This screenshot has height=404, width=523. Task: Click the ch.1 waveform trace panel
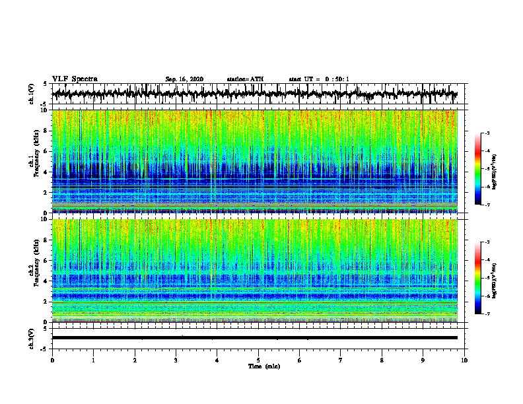tap(258, 94)
